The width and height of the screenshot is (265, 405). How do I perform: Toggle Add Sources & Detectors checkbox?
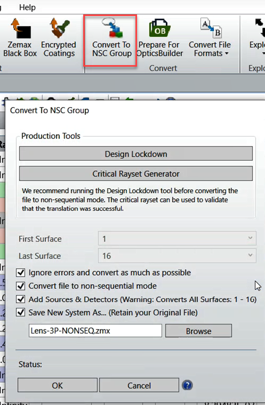point(21,299)
